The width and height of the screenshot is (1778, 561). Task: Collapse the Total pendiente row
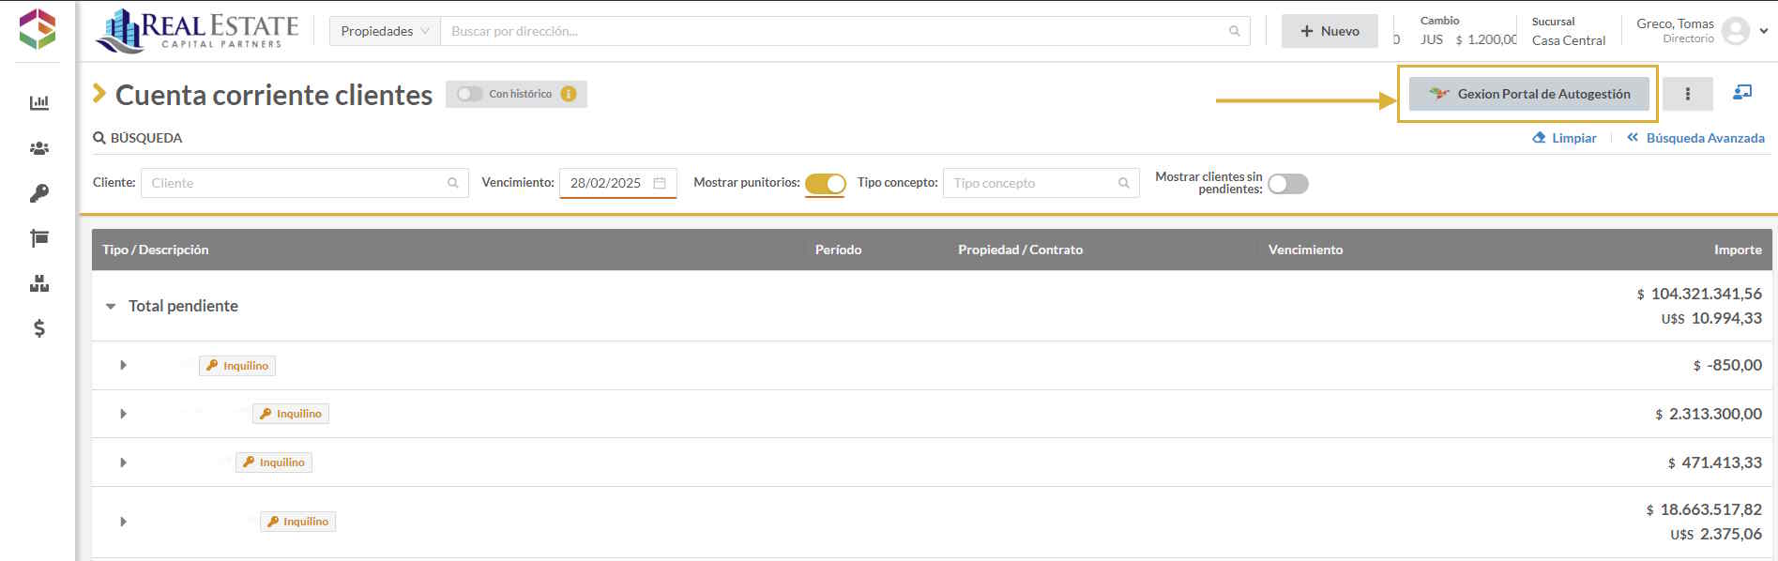tap(111, 306)
